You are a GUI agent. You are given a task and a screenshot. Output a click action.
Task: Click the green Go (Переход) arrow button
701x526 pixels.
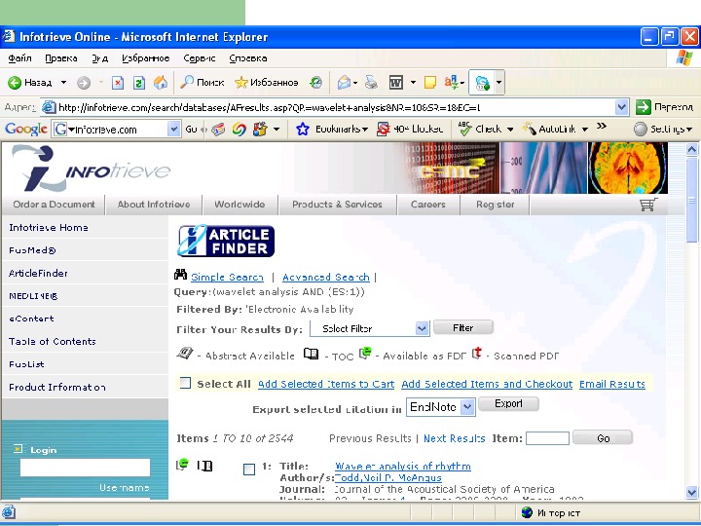click(643, 107)
